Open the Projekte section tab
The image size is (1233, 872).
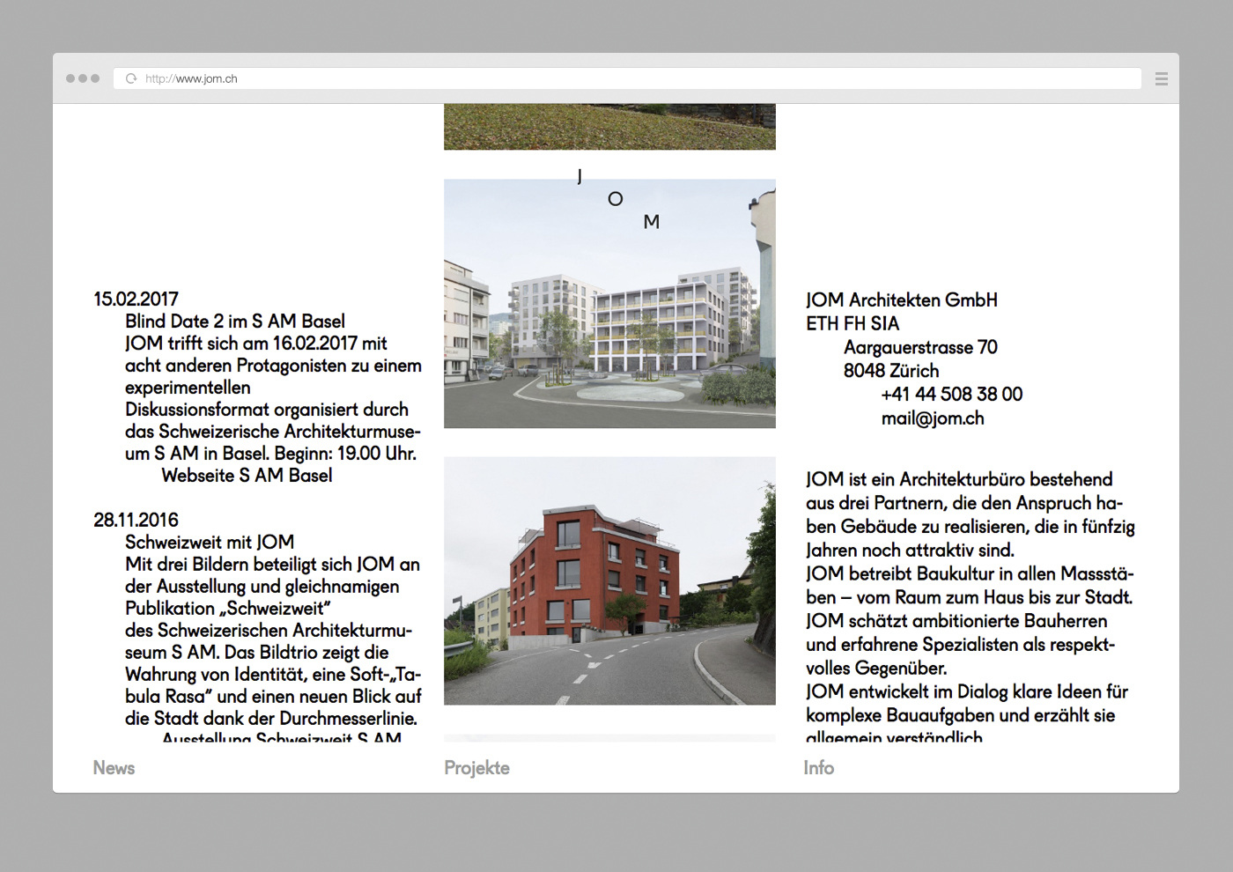[x=476, y=768]
